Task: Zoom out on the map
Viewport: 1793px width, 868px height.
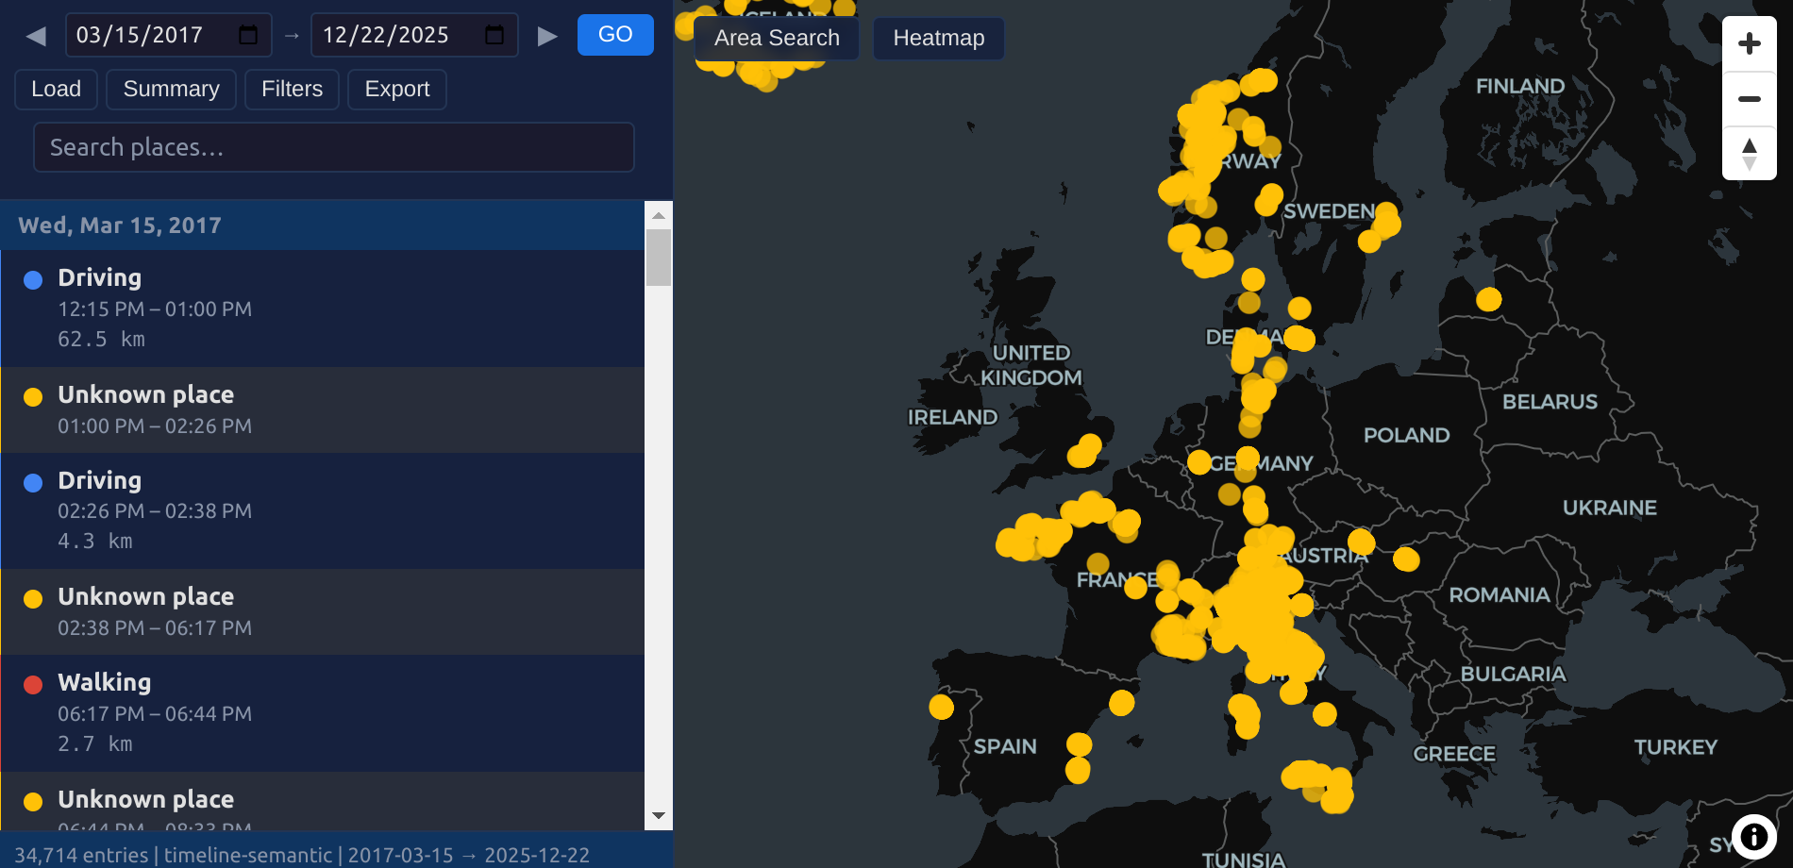Action: tap(1750, 98)
